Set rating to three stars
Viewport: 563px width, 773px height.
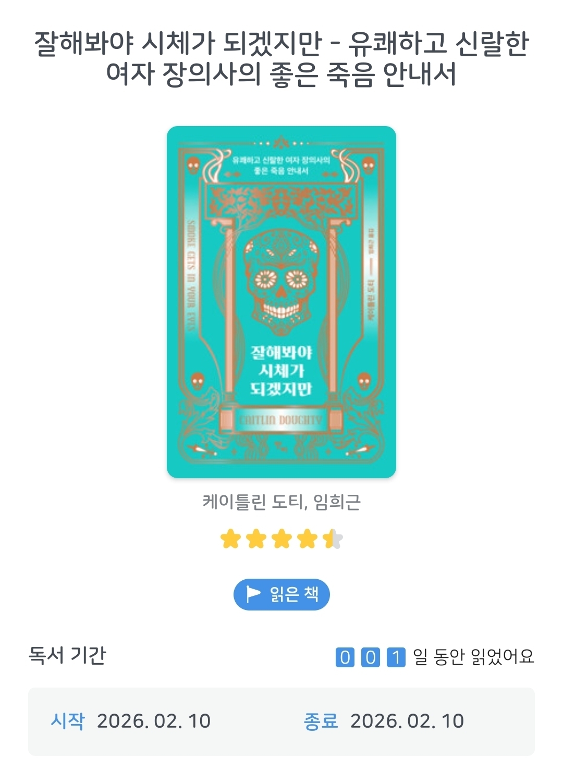click(x=281, y=539)
